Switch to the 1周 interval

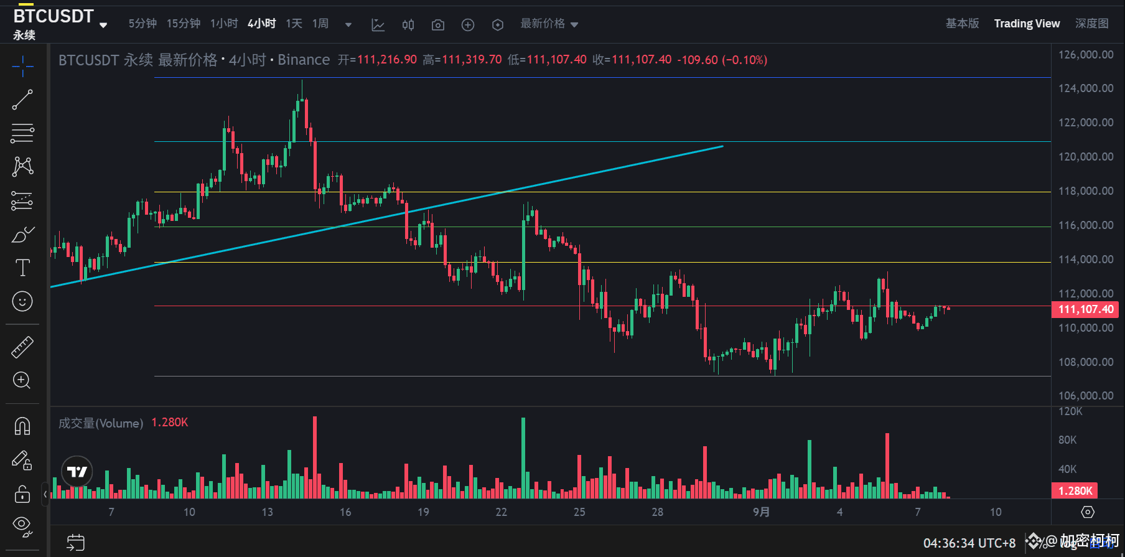(x=320, y=24)
